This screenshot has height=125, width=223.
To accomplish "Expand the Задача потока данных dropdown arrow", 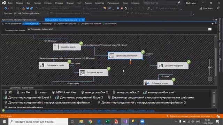I will 210,29.
